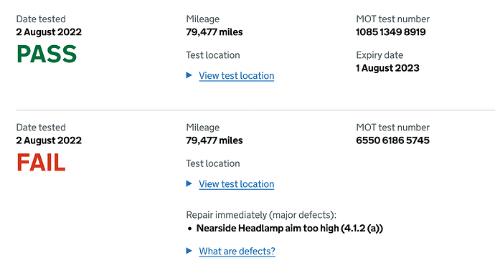The width and height of the screenshot is (495, 273).
Task: Click the Expiry date label
Action: [379, 55]
